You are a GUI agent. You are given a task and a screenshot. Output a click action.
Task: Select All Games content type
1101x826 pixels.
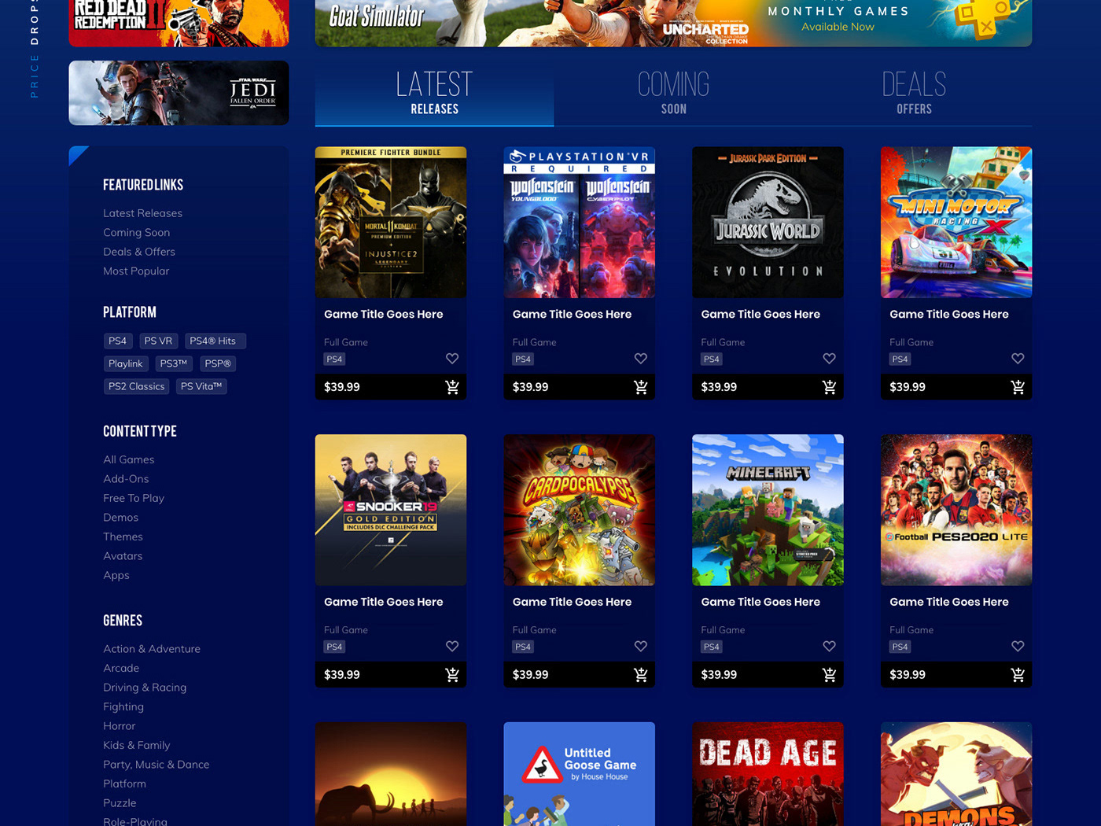(129, 459)
